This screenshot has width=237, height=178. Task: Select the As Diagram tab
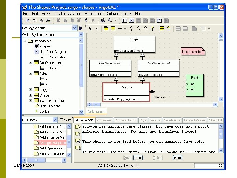point(96,111)
